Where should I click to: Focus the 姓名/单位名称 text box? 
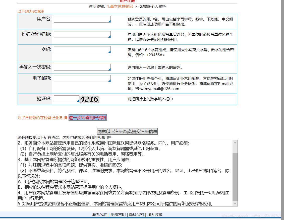click(82, 34)
